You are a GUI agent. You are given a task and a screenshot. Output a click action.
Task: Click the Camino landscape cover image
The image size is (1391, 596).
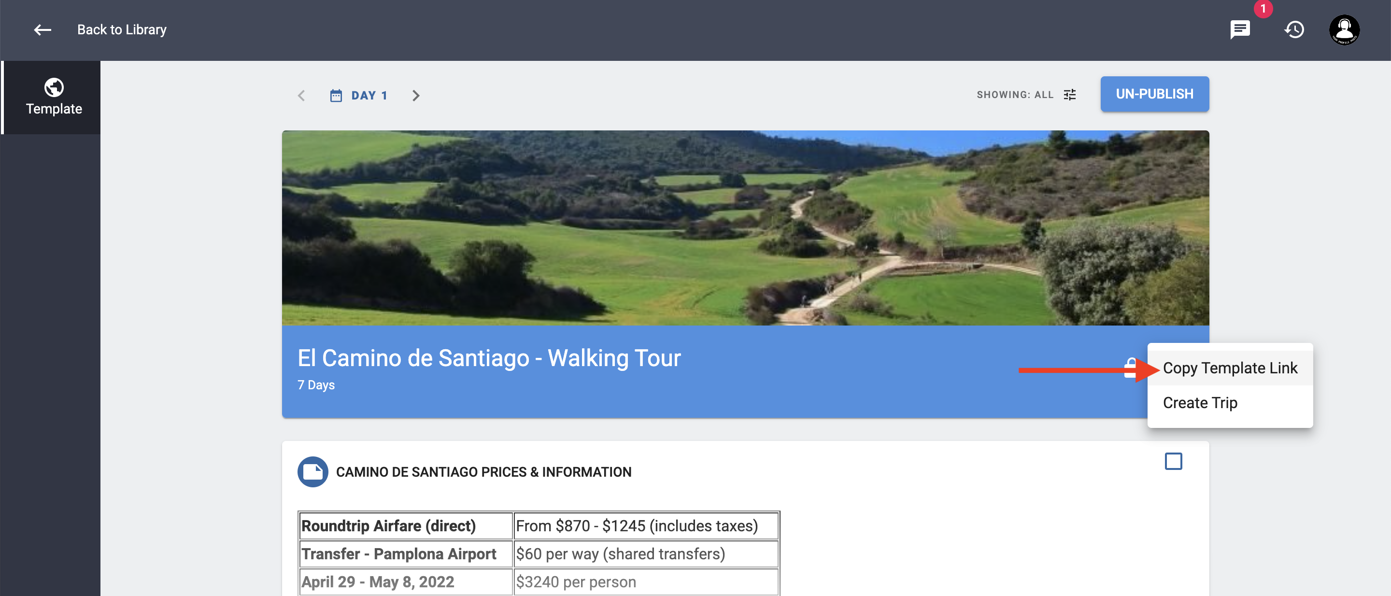(x=745, y=228)
